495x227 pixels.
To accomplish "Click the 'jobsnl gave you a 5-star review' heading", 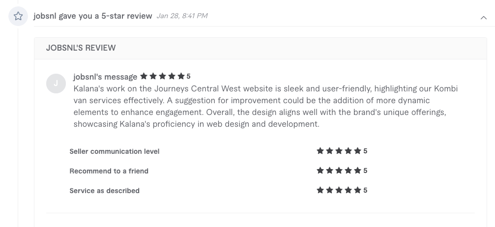I will point(93,16).
